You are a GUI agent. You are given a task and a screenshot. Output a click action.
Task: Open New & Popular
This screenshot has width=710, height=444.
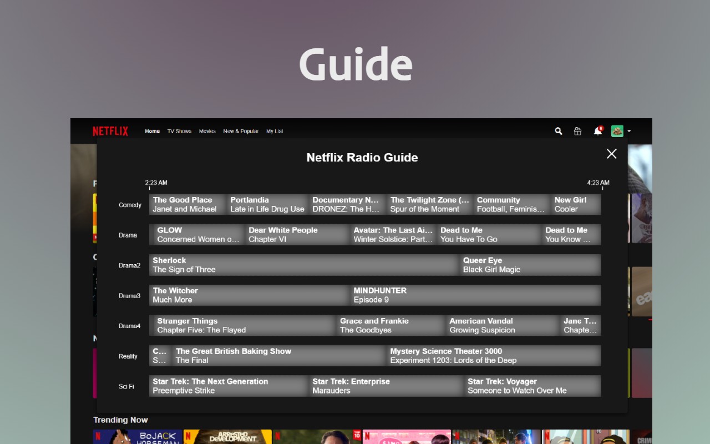pos(241,132)
